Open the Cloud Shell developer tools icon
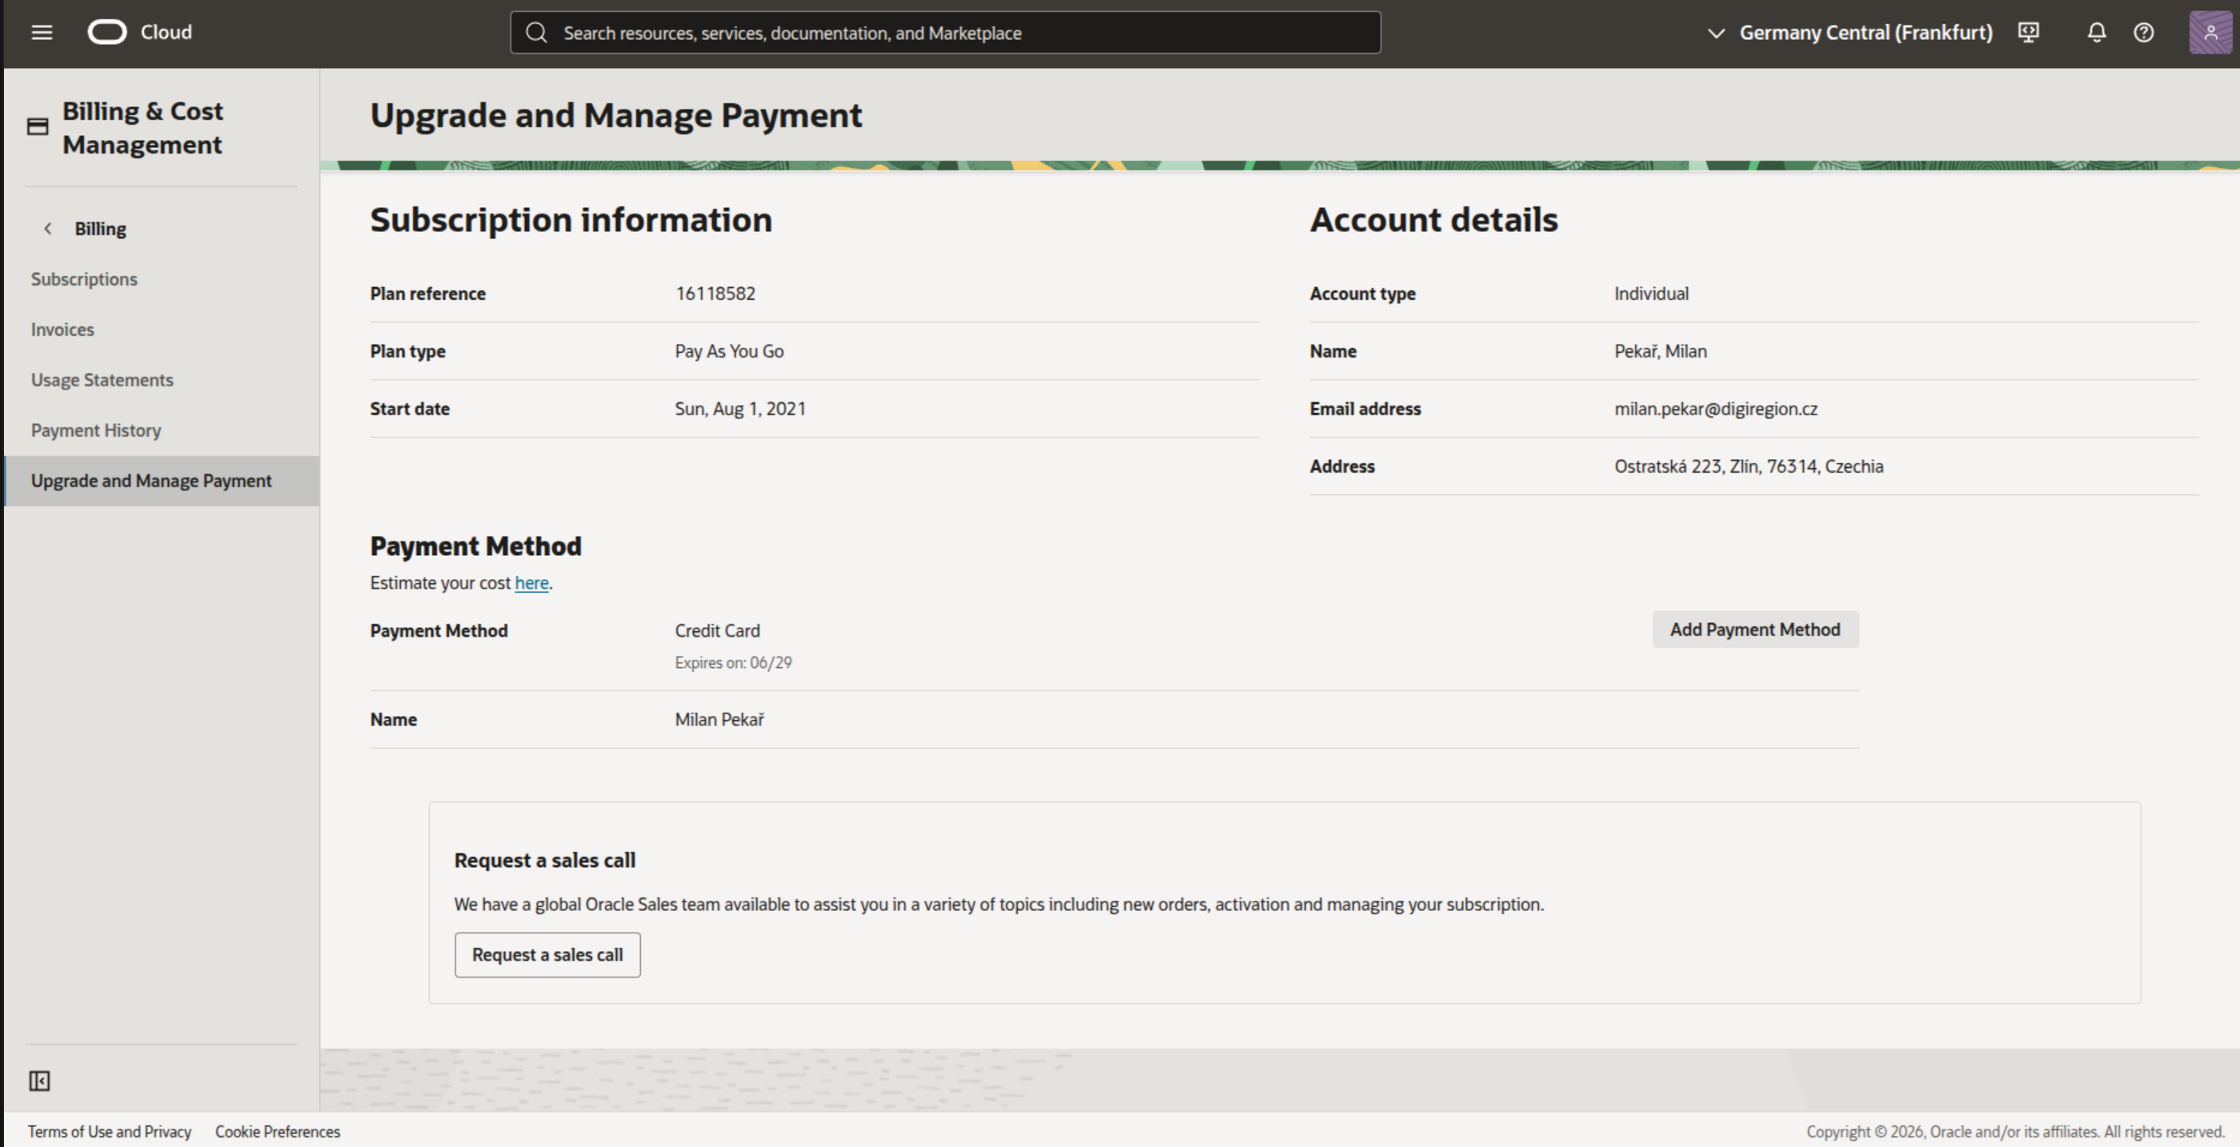The width and height of the screenshot is (2240, 1147). (x=2029, y=33)
